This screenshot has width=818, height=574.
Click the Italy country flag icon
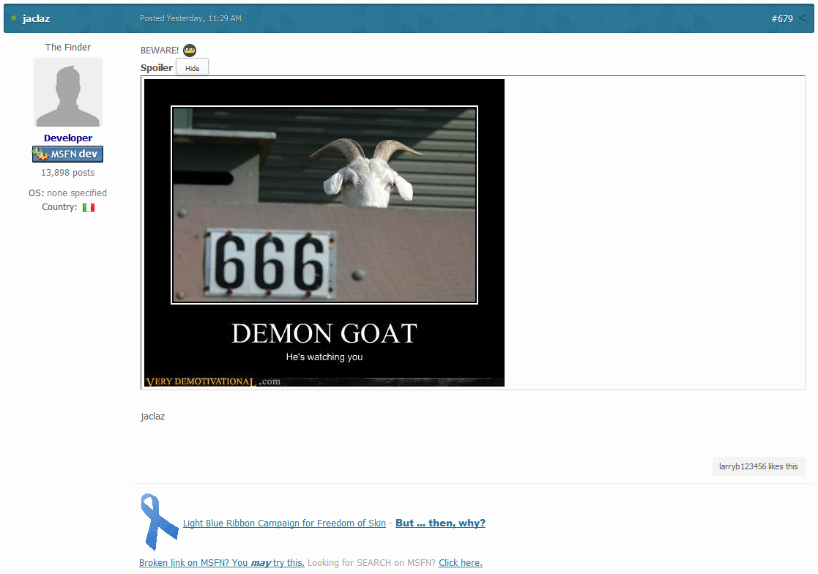pos(89,207)
